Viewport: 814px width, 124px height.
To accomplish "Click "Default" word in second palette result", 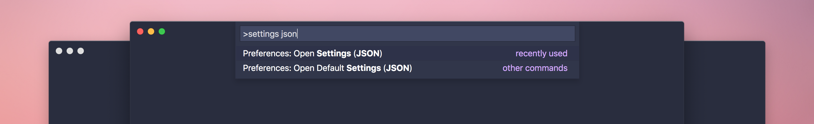I will 330,68.
